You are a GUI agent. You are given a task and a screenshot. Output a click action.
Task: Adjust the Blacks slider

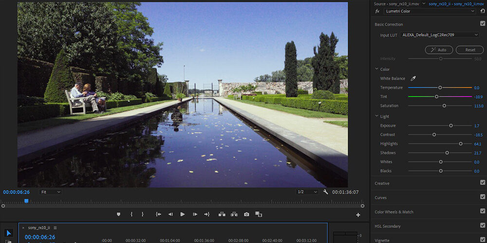[440, 171]
